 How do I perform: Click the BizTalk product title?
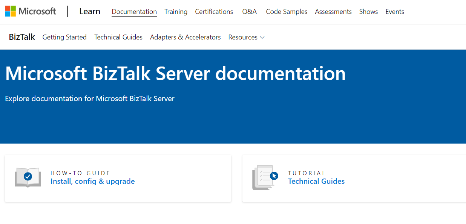coord(22,37)
